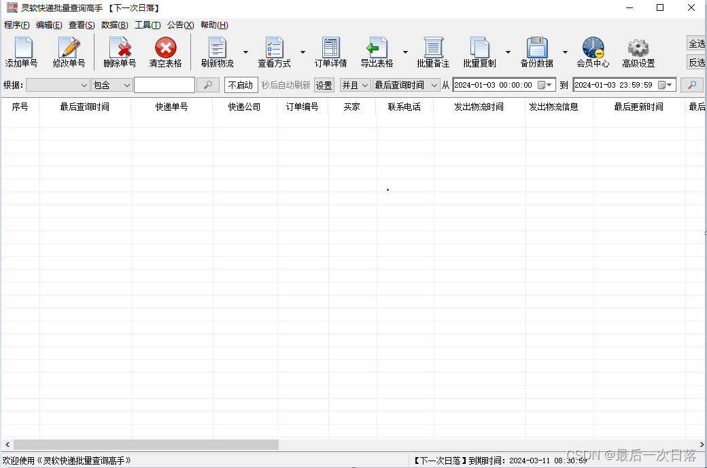Click the 买家 column header
This screenshot has height=468, width=707.
(x=351, y=107)
